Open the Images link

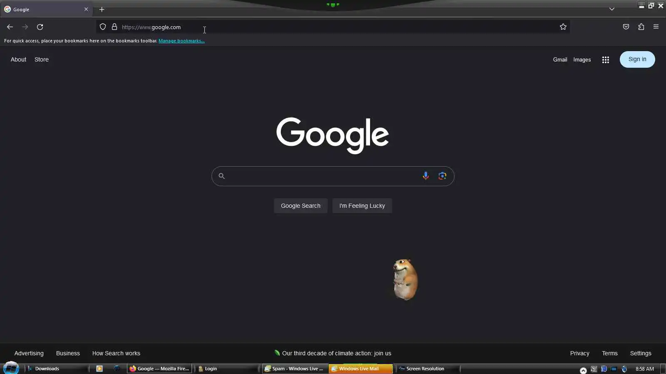(582, 59)
